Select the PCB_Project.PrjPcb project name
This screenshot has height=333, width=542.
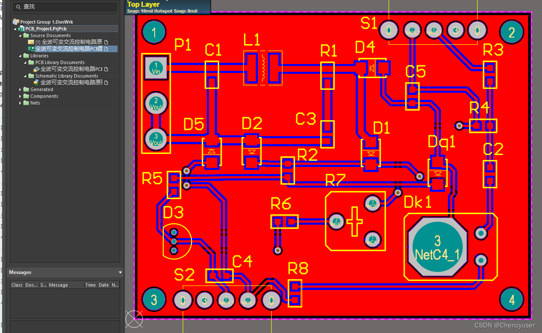[46, 29]
